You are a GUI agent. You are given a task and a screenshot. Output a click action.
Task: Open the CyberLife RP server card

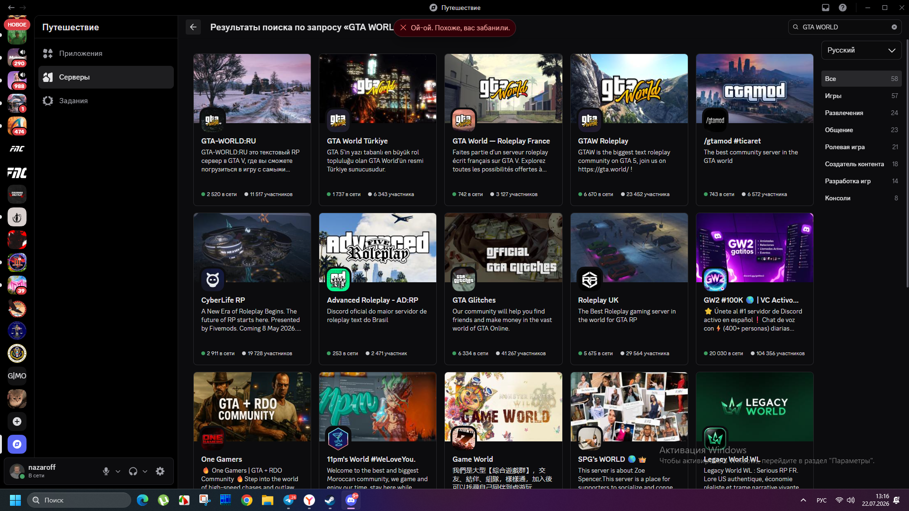252,289
